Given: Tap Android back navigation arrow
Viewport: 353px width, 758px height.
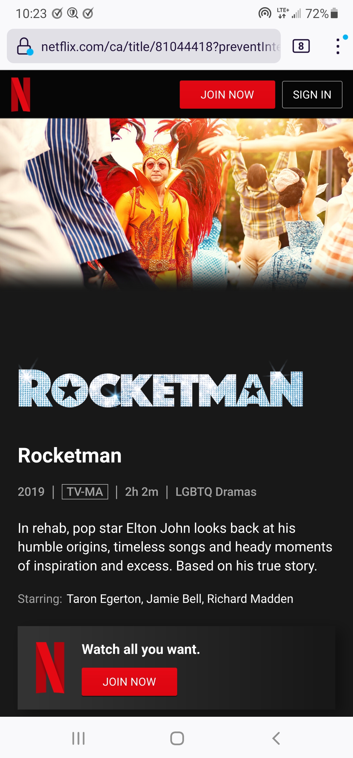Looking at the screenshot, I should [276, 738].
